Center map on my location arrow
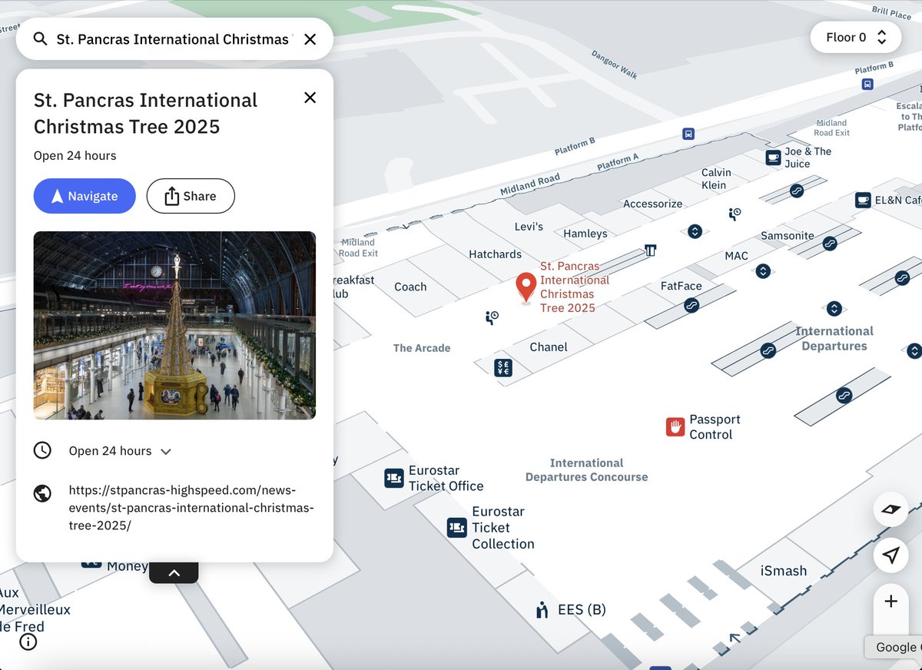This screenshot has height=670, width=922. [891, 556]
